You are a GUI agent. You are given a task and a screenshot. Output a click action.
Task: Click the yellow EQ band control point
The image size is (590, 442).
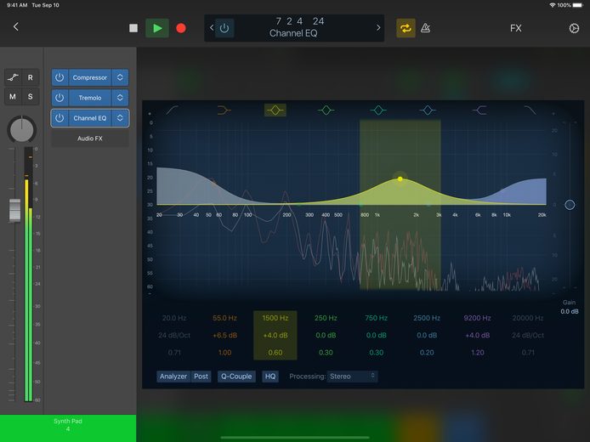(400, 179)
